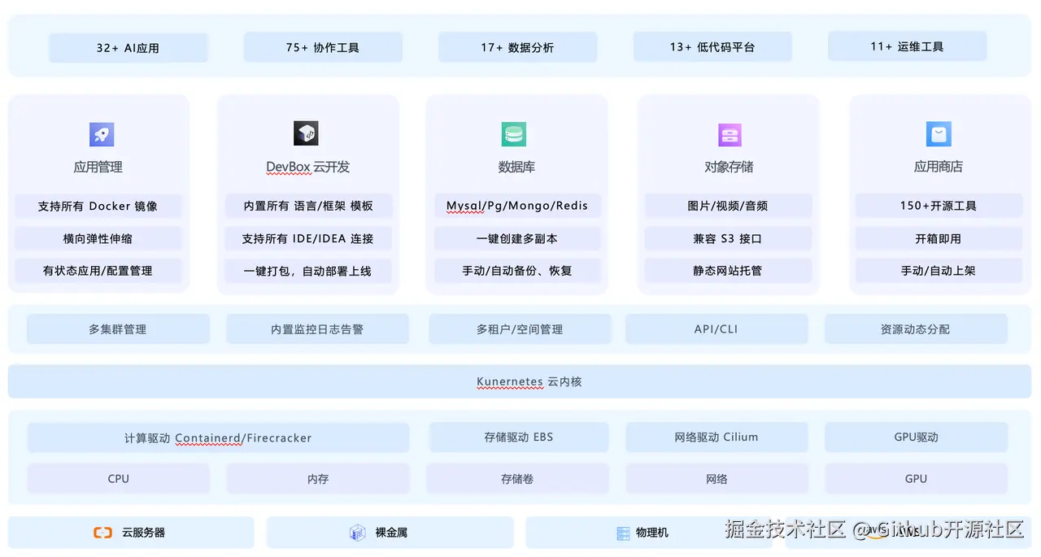1041x557 pixels.
Task: Click 网络驱动 Cilium box
Action: click(717, 437)
